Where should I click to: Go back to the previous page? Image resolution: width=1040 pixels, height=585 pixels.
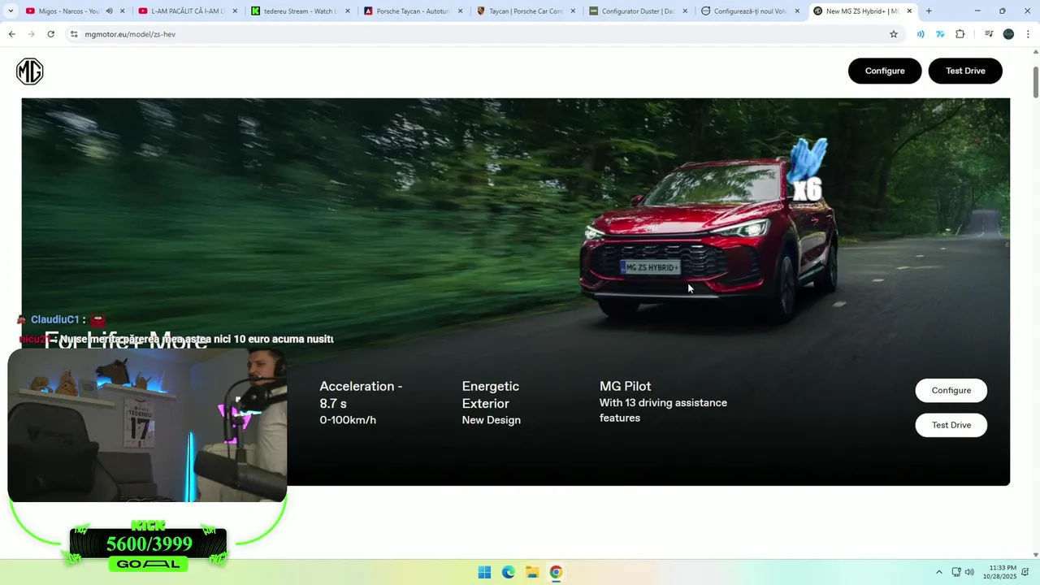(x=12, y=34)
